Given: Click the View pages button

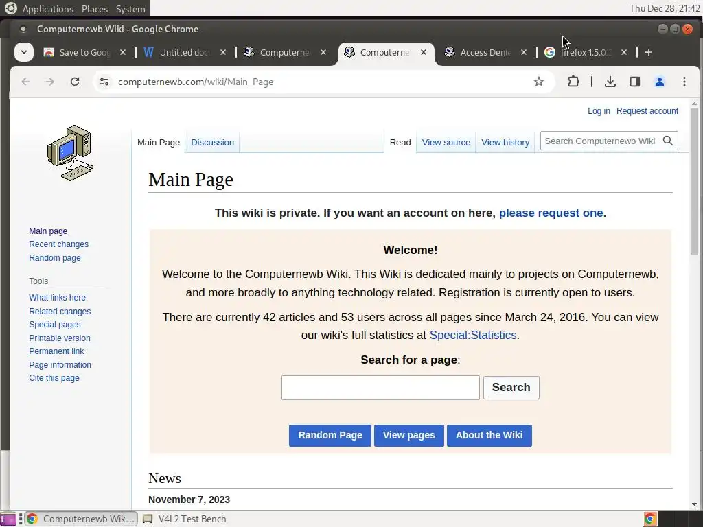Looking at the screenshot, I should tap(409, 436).
